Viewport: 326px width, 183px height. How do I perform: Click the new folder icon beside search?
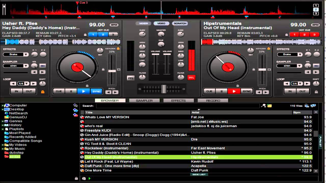269,106
